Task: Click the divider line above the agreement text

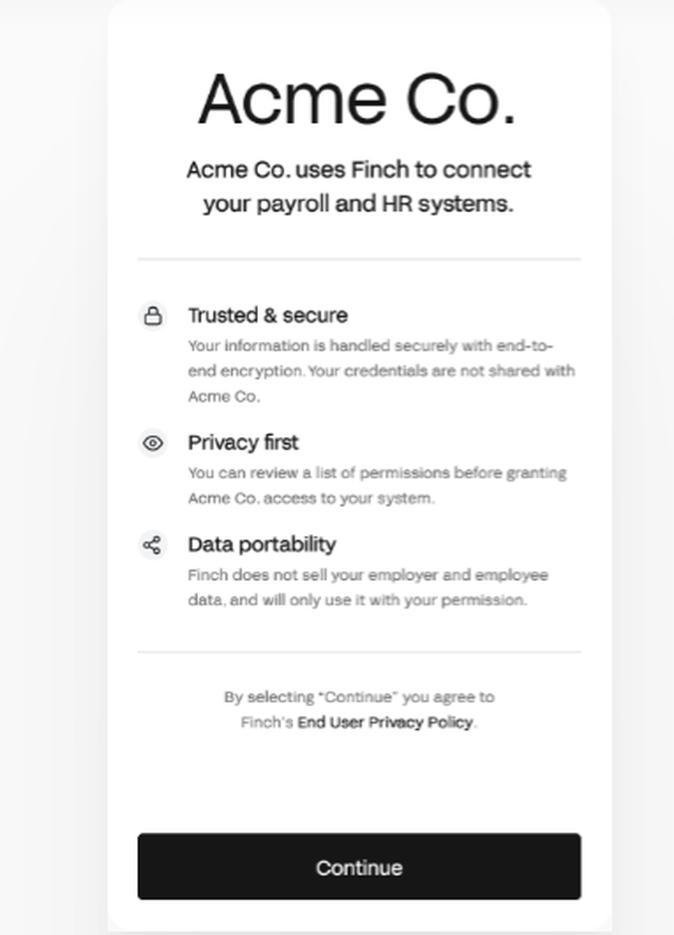Action: [359, 652]
